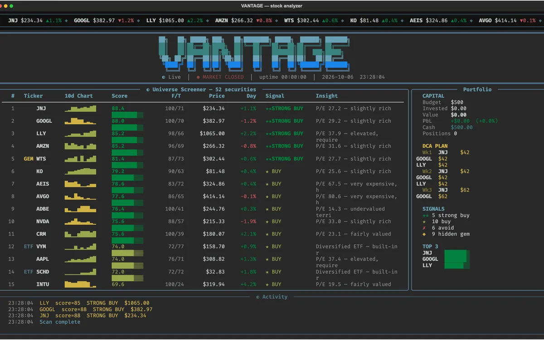Click the DCA PLAN heading
Image resolution: width=544 pixels, height=340 pixels.
[435, 146]
